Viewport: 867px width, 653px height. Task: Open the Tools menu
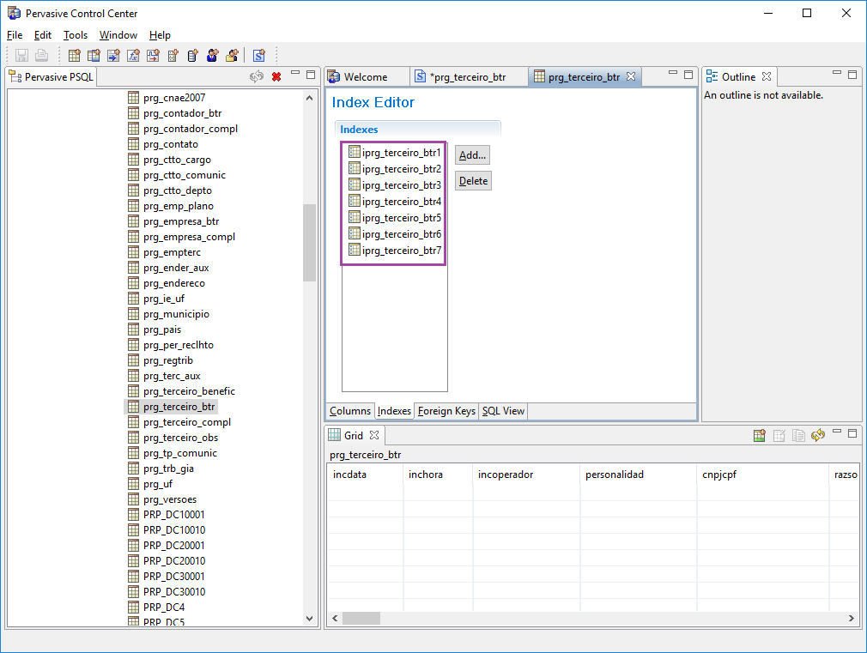point(76,35)
